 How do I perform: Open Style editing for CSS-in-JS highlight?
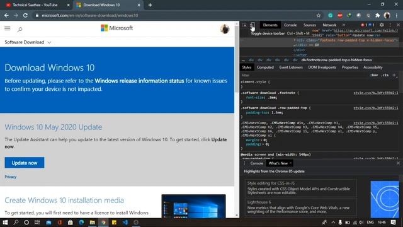(x=300, y=188)
